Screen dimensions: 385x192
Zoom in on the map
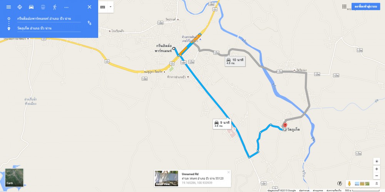tap(377, 169)
